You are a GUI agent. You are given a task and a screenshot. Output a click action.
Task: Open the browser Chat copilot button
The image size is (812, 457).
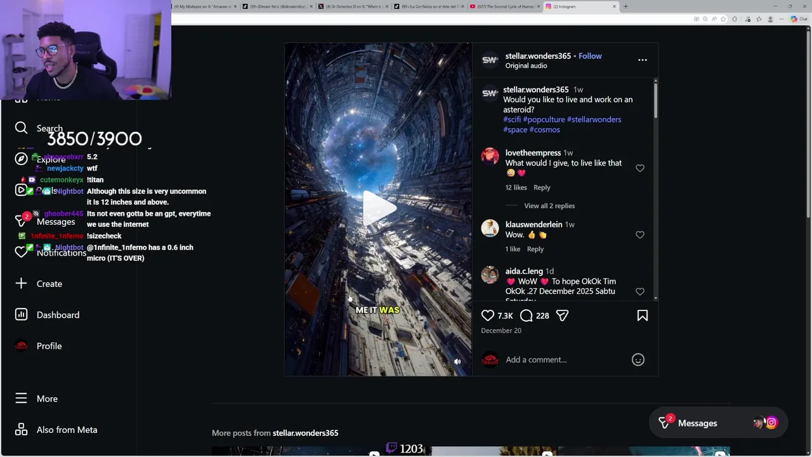tap(799, 19)
